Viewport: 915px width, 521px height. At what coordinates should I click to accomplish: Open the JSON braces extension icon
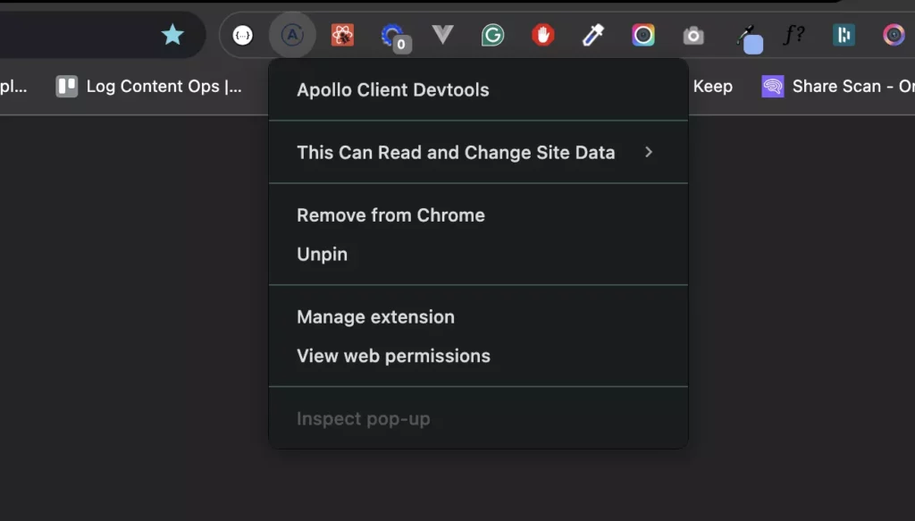point(243,36)
